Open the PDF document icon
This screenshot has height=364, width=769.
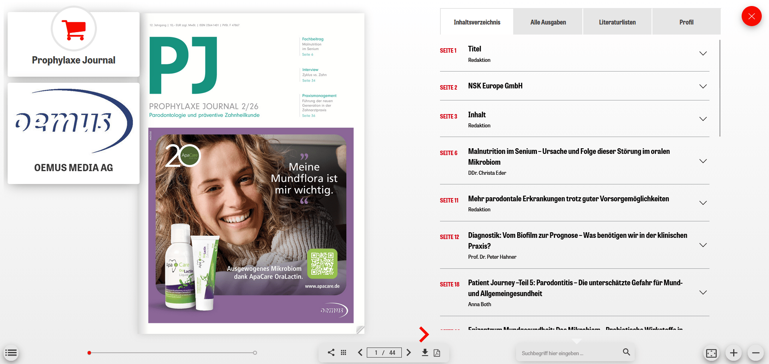(x=437, y=353)
